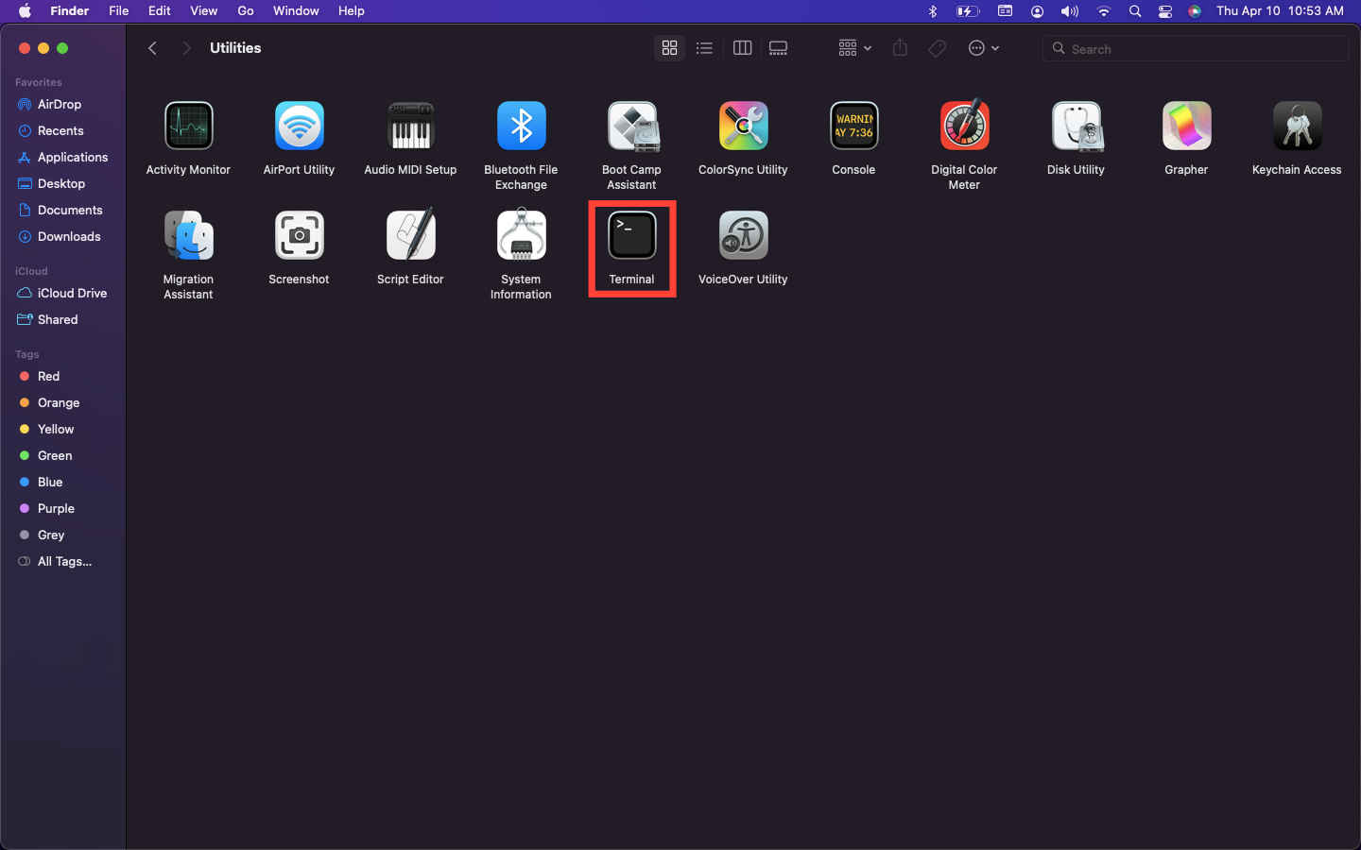Click the Script Editor icon

(410, 234)
